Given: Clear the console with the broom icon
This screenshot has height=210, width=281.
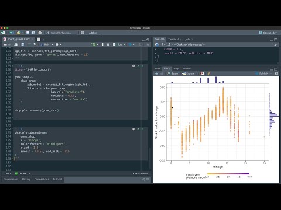Looking at the screenshot, I should pyautogui.click(x=276, y=44).
